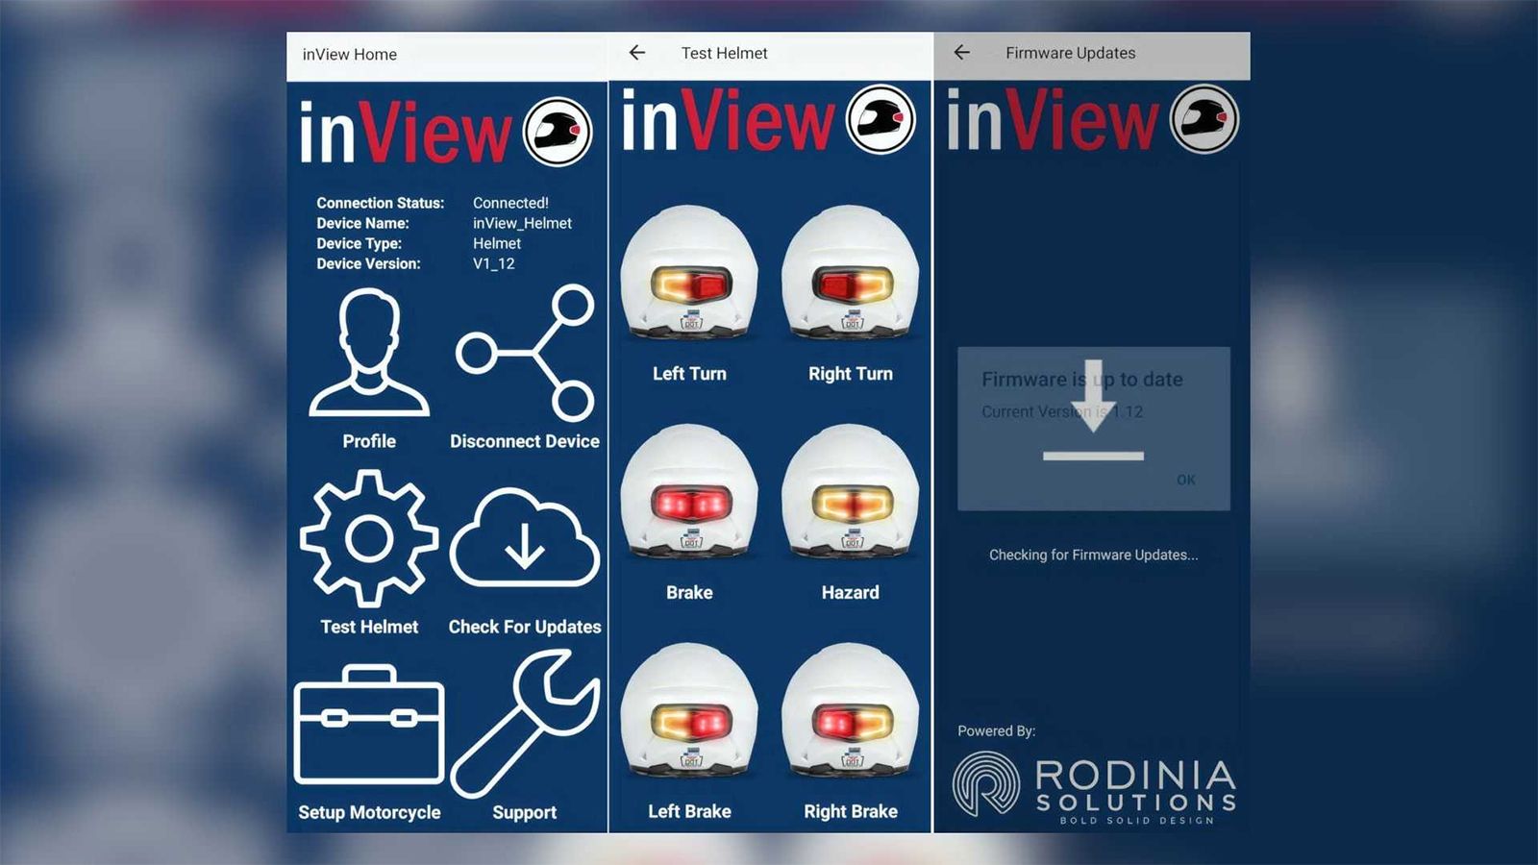Go back from Test Helmet screen
Screen dimensions: 1538x865
coord(637,53)
